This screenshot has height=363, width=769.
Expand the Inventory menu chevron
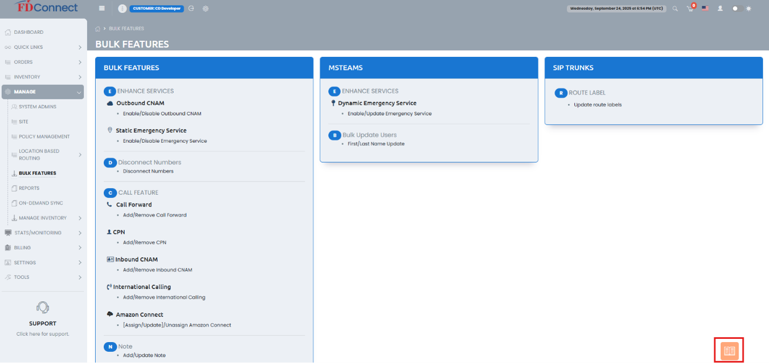(x=80, y=77)
